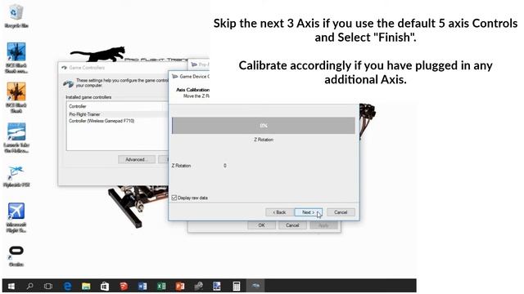Open the red taskbar application icon
This screenshot has height=294, width=524.
[124, 286]
